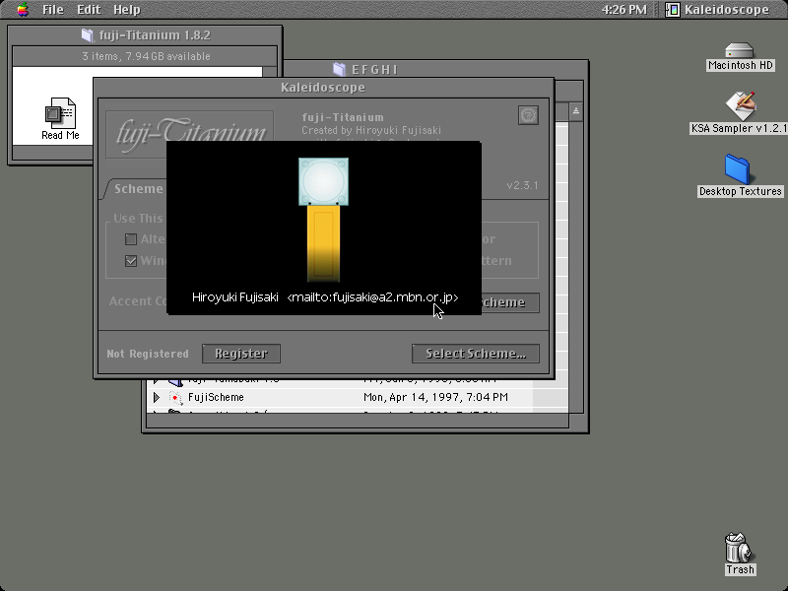This screenshot has height=591, width=788.
Task: Click the fuji-Titanium 1.8.2 window title bar
Action: (146, 35)
